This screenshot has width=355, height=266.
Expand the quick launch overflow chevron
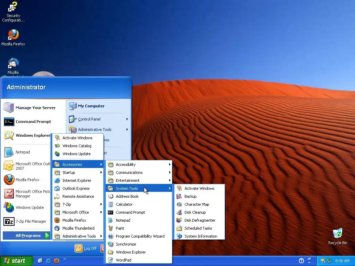point(64,259)
